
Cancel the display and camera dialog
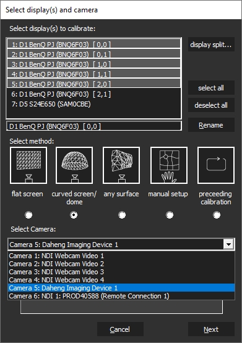120,329
